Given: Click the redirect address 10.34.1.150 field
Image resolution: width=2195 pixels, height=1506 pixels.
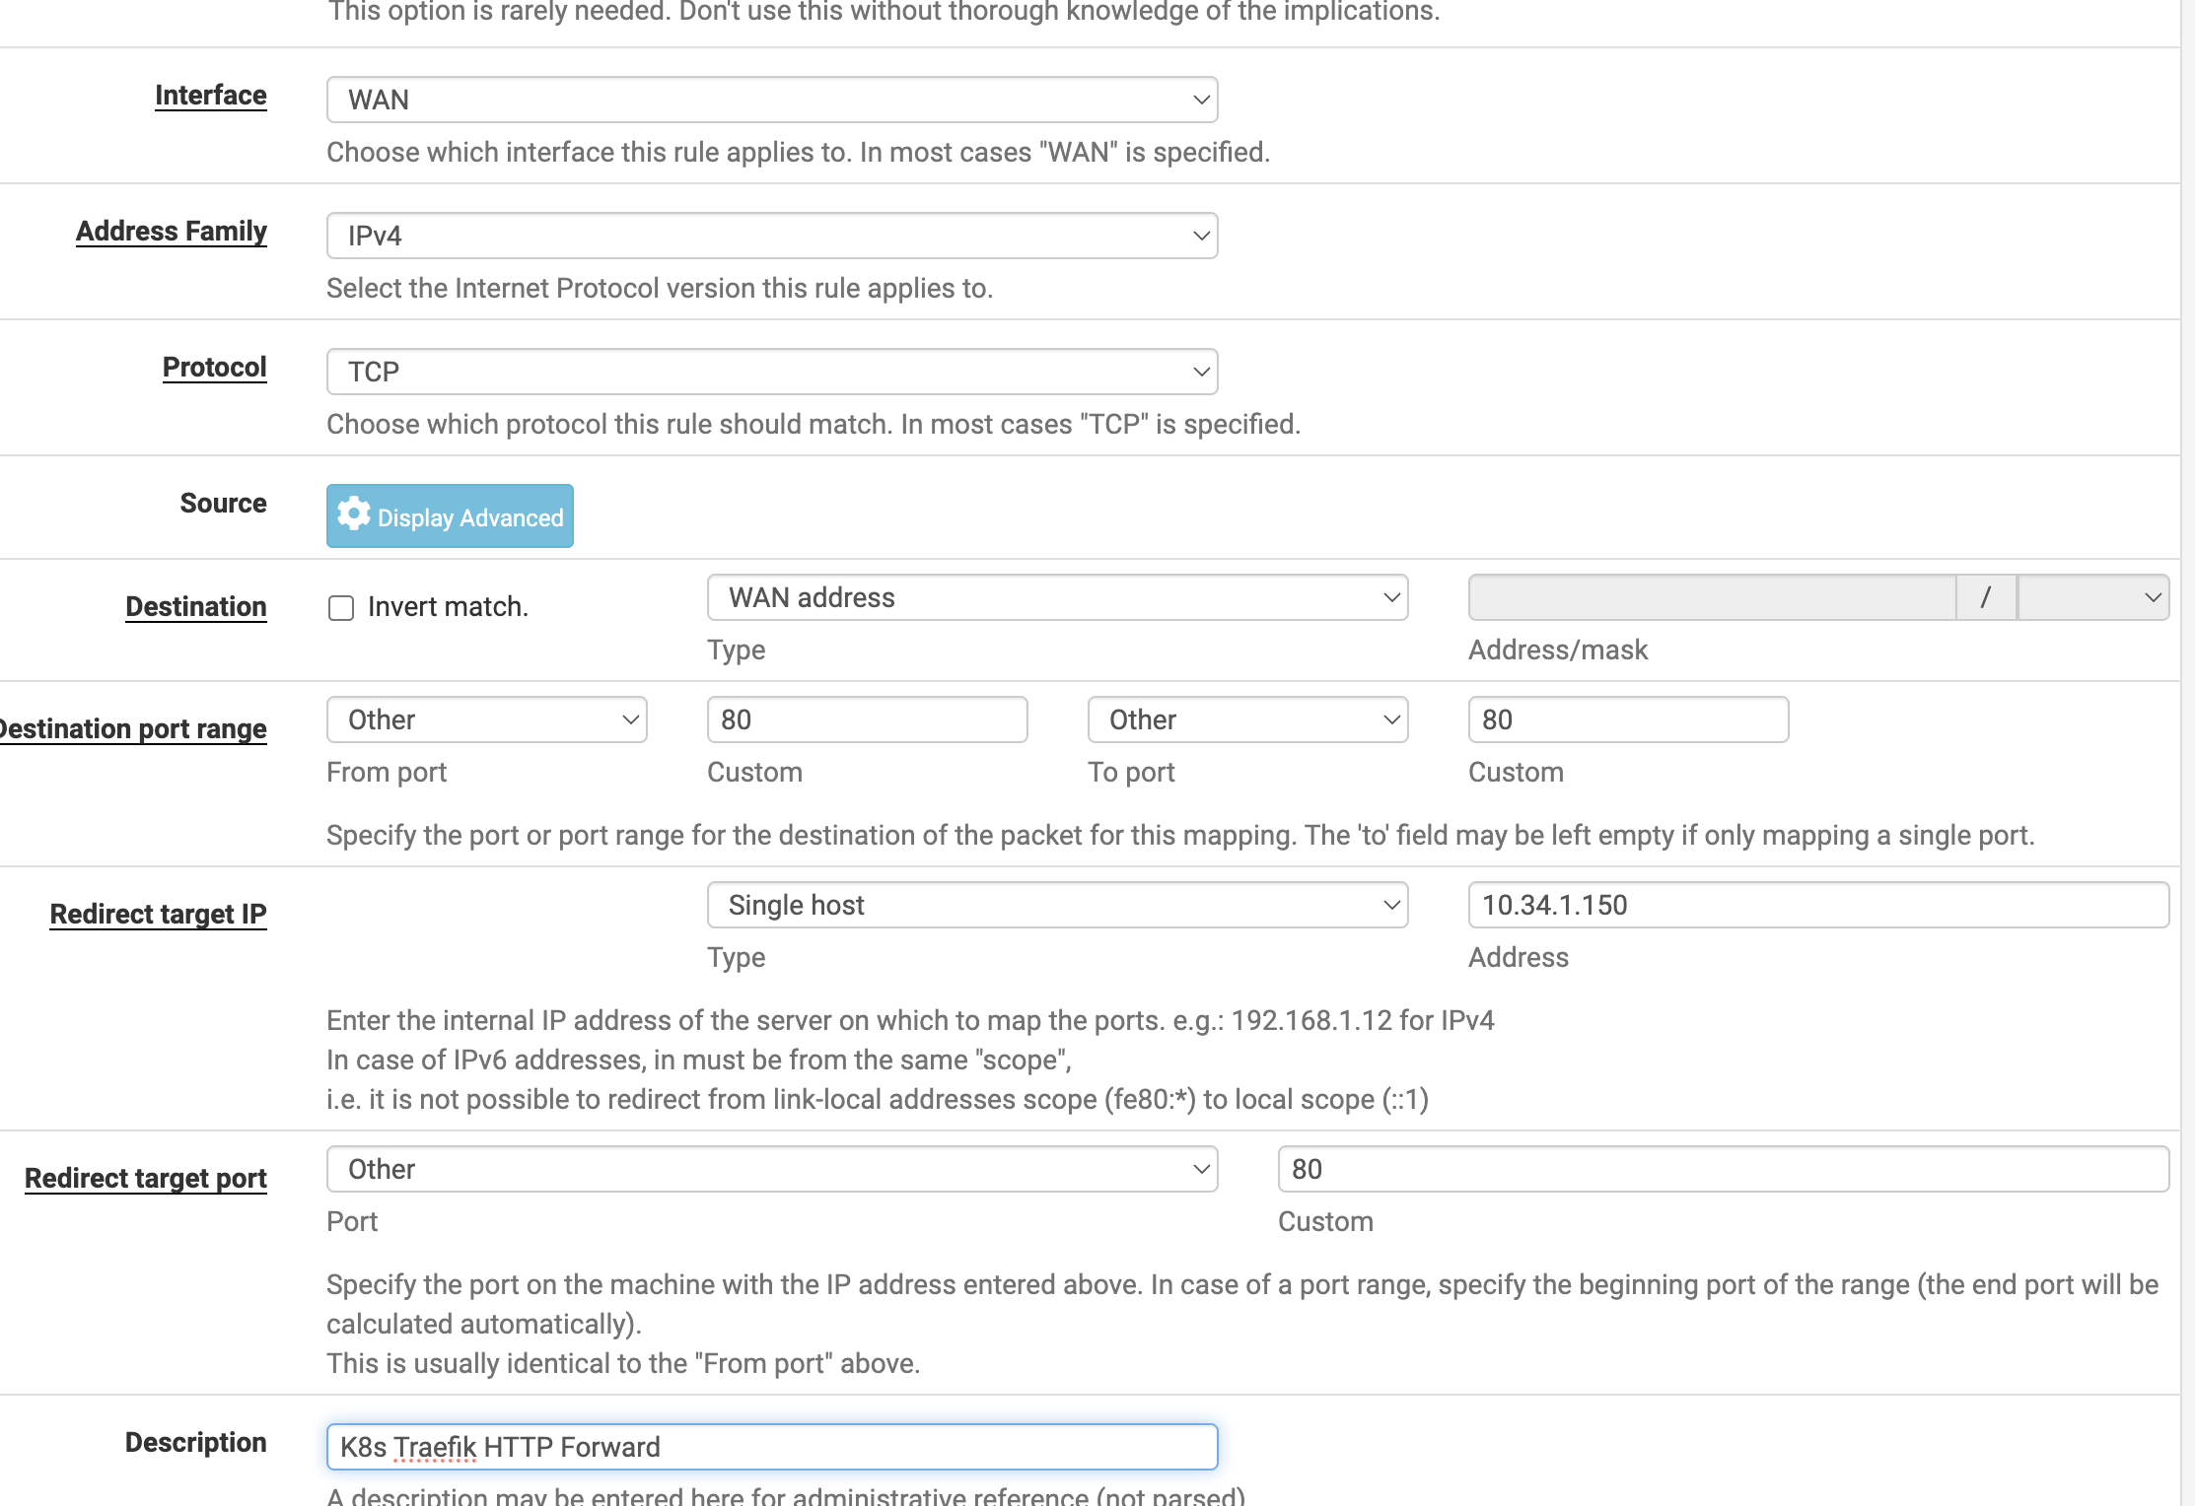Looking at the screenshot, I should 1817,905.
